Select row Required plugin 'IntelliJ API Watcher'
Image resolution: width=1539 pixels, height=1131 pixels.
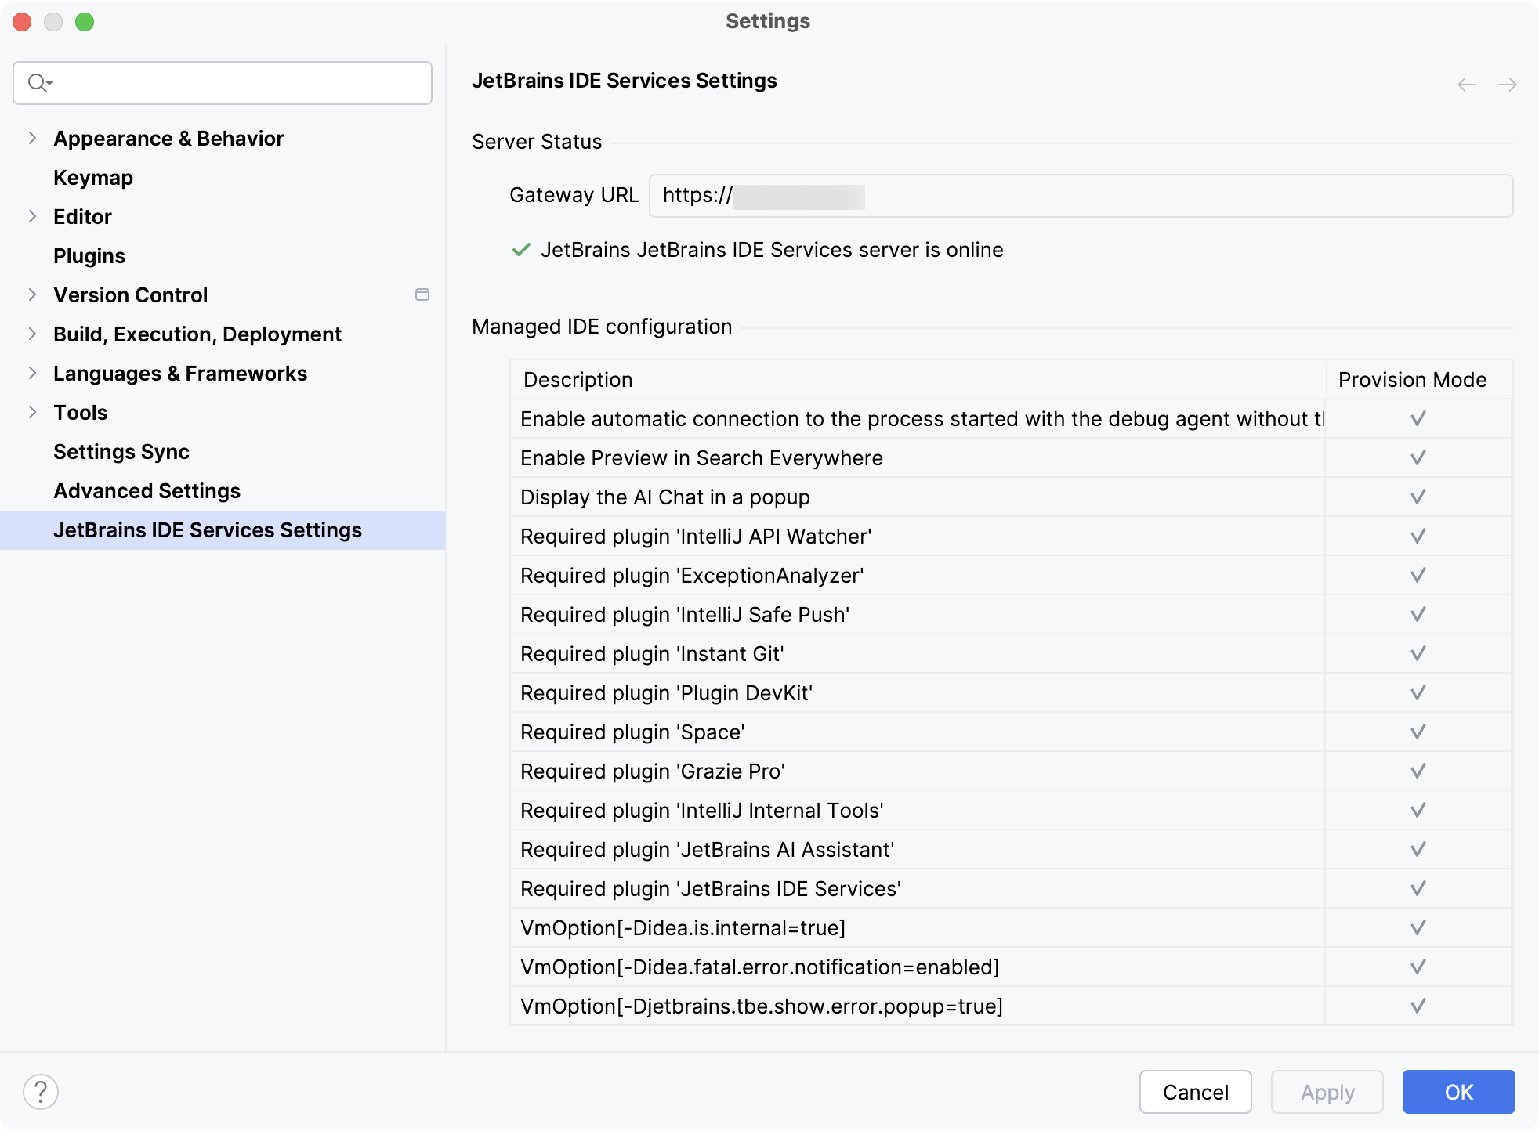pyautogui.click(x=1011, y=536)
